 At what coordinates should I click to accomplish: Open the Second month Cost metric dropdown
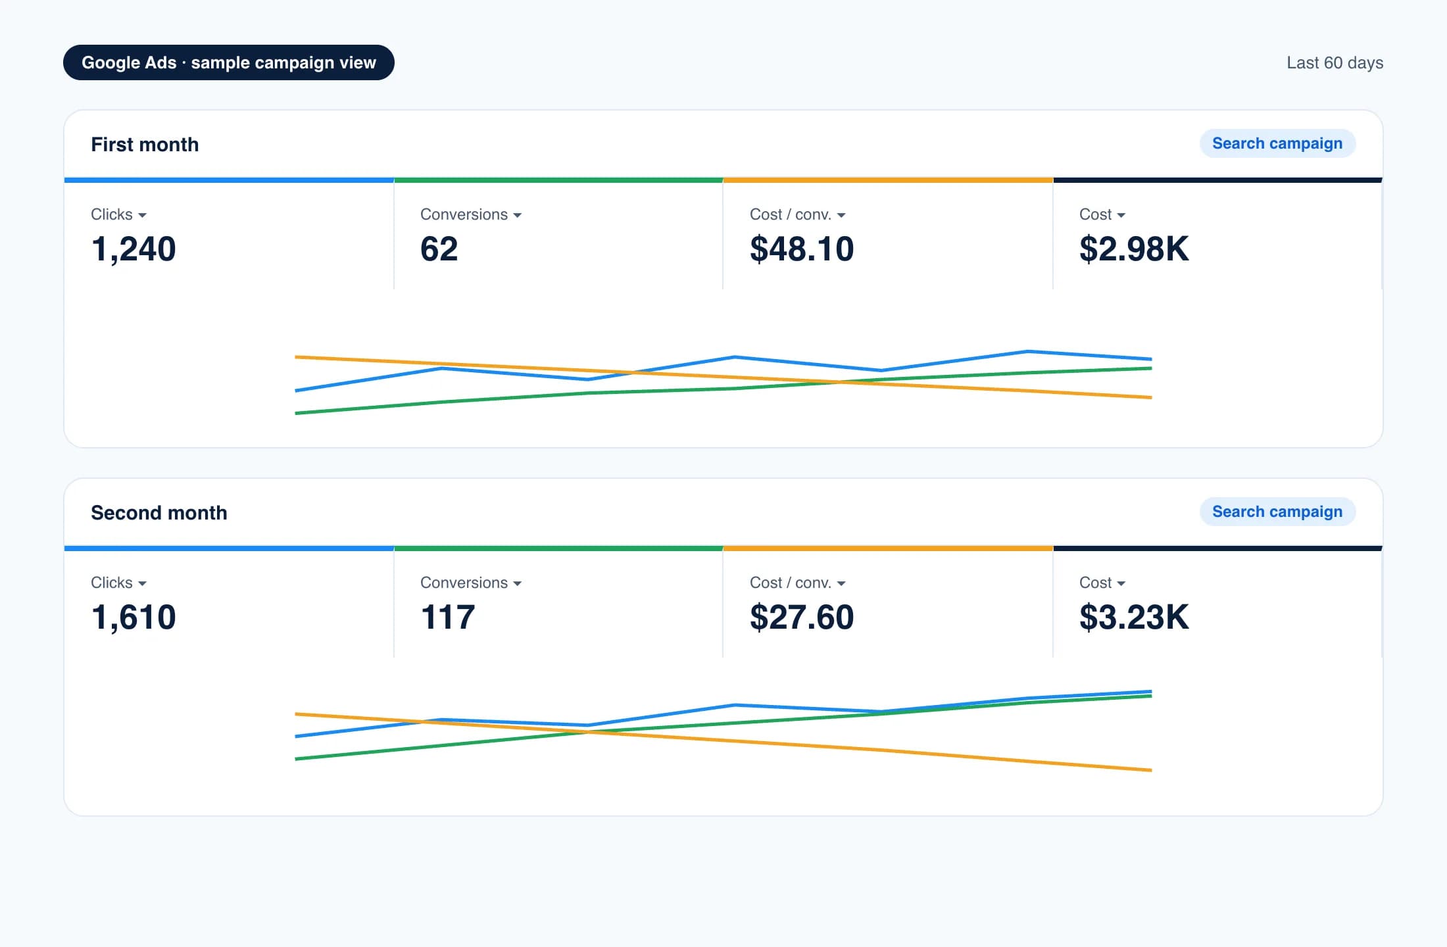click(1102, 583)
